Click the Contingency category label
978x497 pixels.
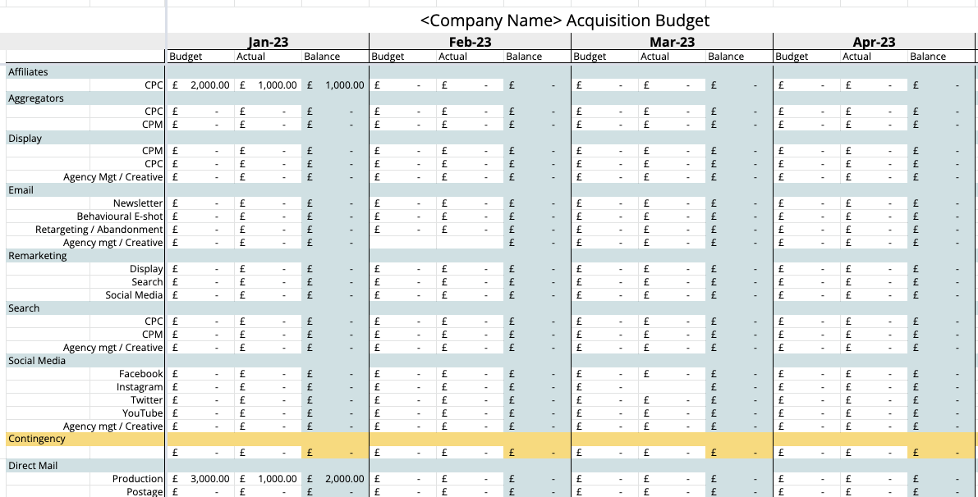[37, 440]
